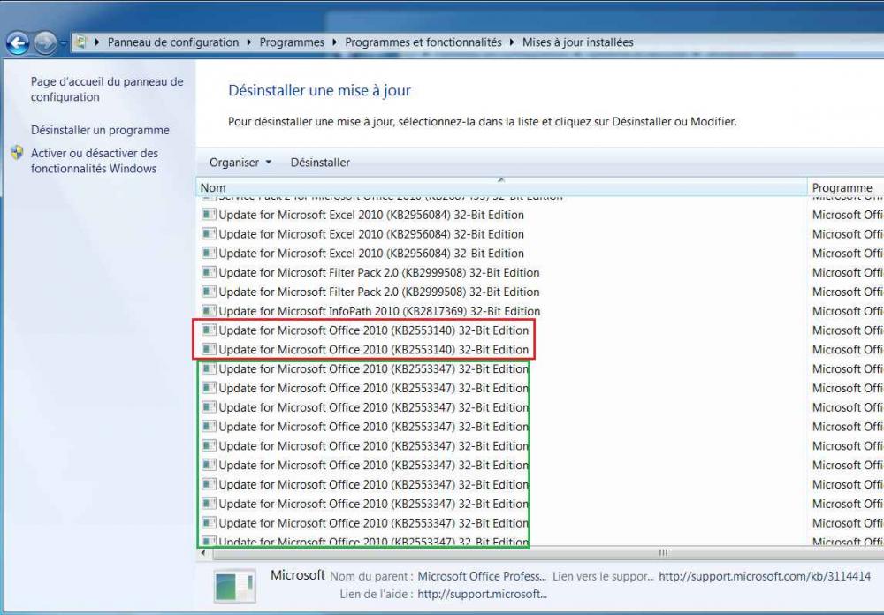Click the Microsoft Office Profess... parent name value
The image size is (884, 615).
pyautogui.click(x=482, y=576)
